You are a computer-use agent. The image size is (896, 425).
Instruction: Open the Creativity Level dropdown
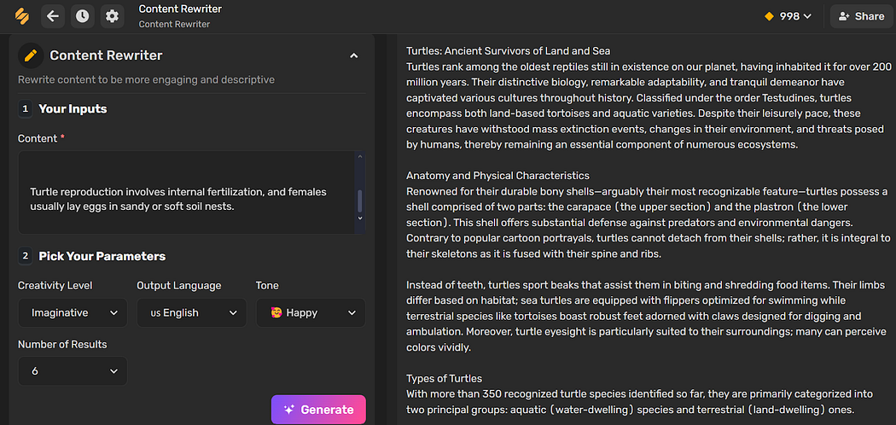click(x=73, y=312)
